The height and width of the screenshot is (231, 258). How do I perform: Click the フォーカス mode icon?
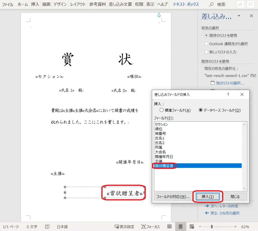(144, 226)
